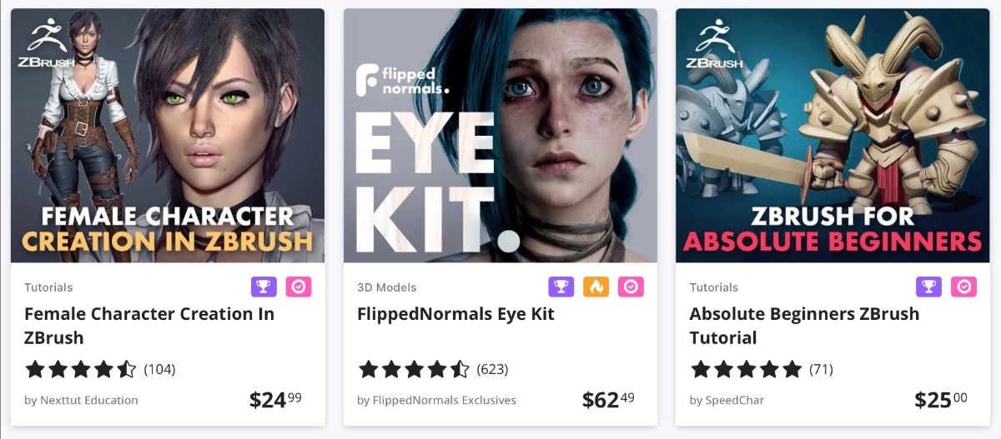Click trophy badge on Female Character Creation card

pos(264,287)
